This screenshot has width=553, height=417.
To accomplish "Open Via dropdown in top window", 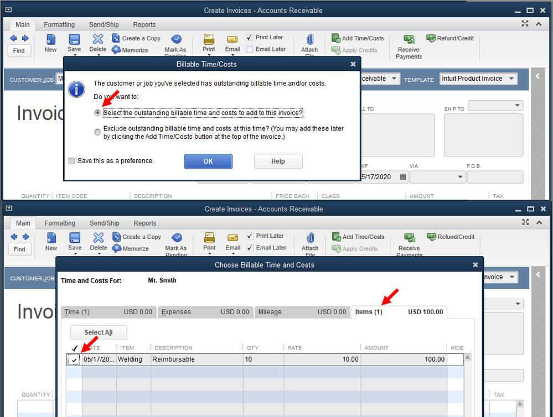I will point(460,176).
